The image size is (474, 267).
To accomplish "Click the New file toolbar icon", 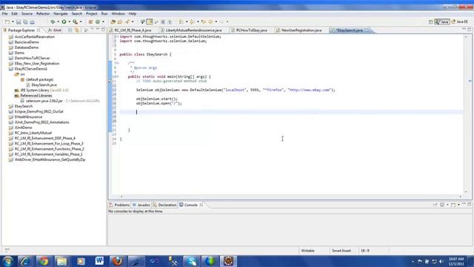I will [7, 22].
